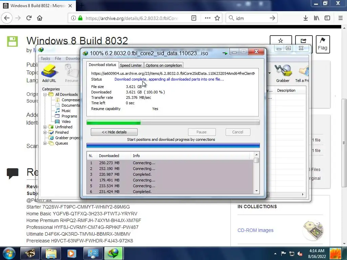Select Grabber projects tree item
The height and width of the screenshot is (260, 347).
point(67,138)
